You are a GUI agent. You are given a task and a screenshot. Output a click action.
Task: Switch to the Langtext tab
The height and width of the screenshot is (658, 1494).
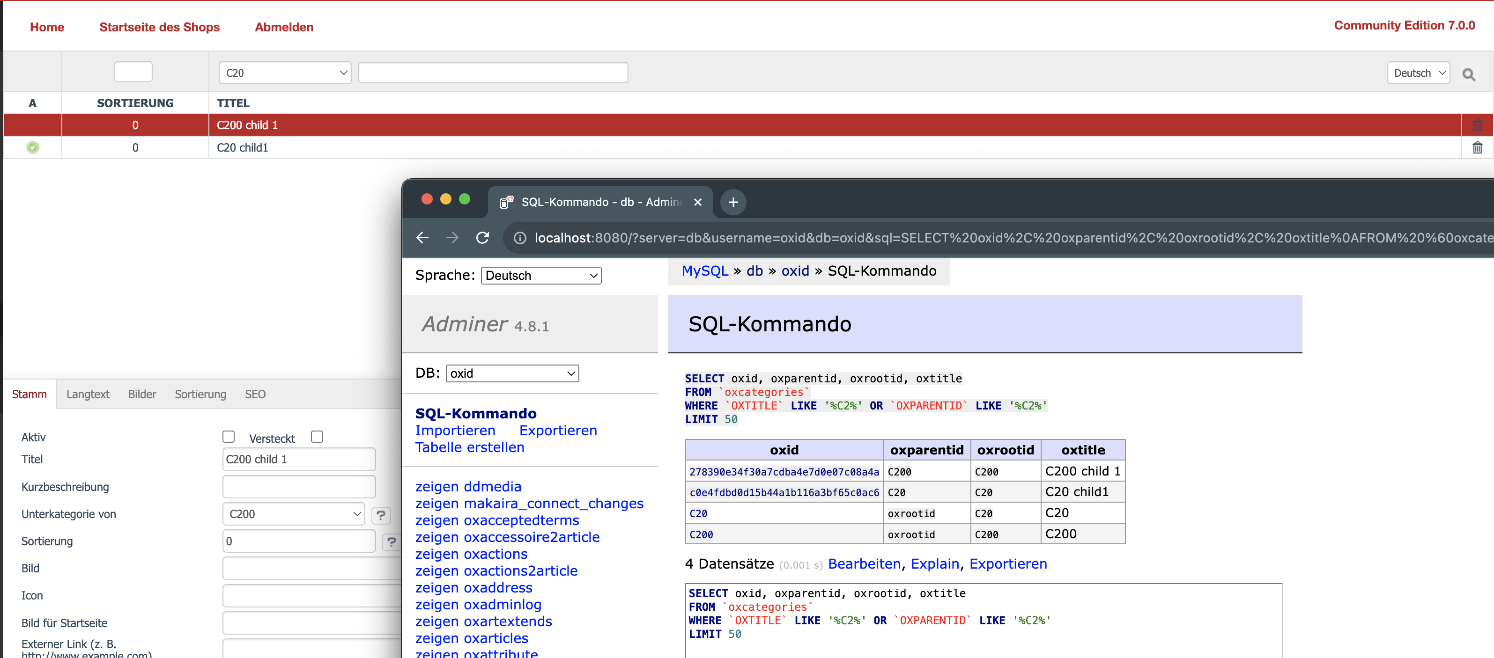pyautogui.click(x=88, y=394)
